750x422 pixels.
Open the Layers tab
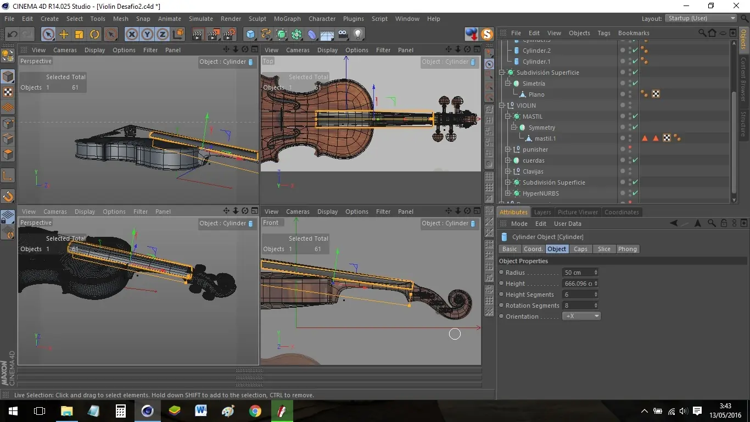(x=542, y=212)
